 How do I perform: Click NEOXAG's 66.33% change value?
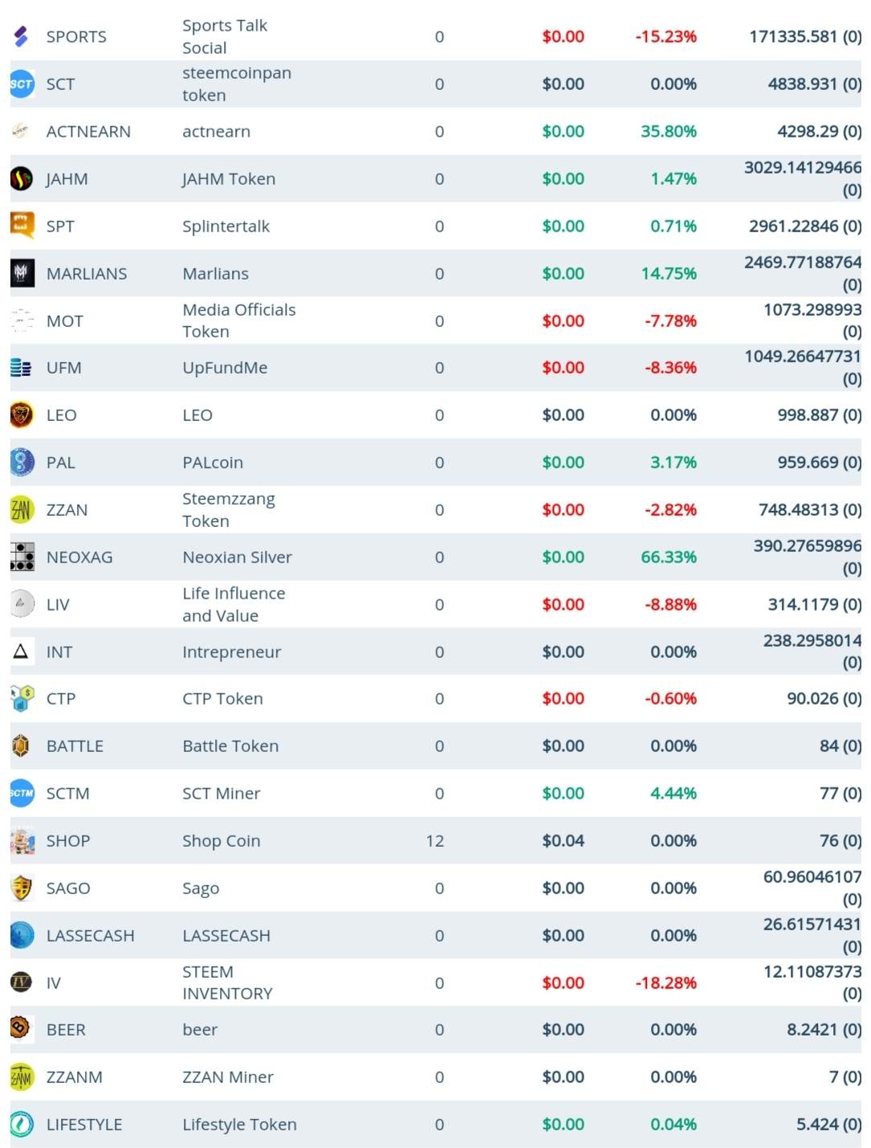[668, 557]
